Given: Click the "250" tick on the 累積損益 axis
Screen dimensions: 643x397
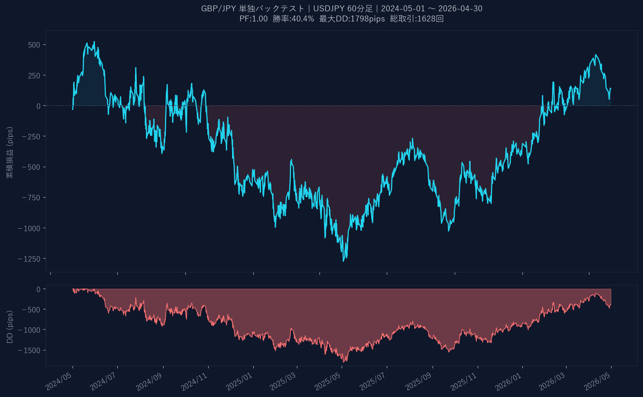Looking at the screenshot, I should [x=34, y=75].
